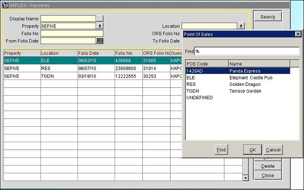Select the Panda Express row
The height and width of the screenshot is (190, 304).
238,71
